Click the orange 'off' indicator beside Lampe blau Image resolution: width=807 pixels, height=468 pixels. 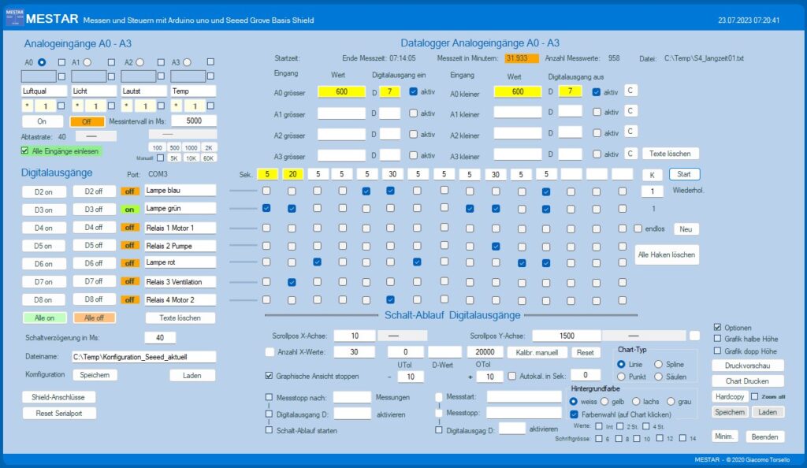pyautogui.click(x=129, y=191)
